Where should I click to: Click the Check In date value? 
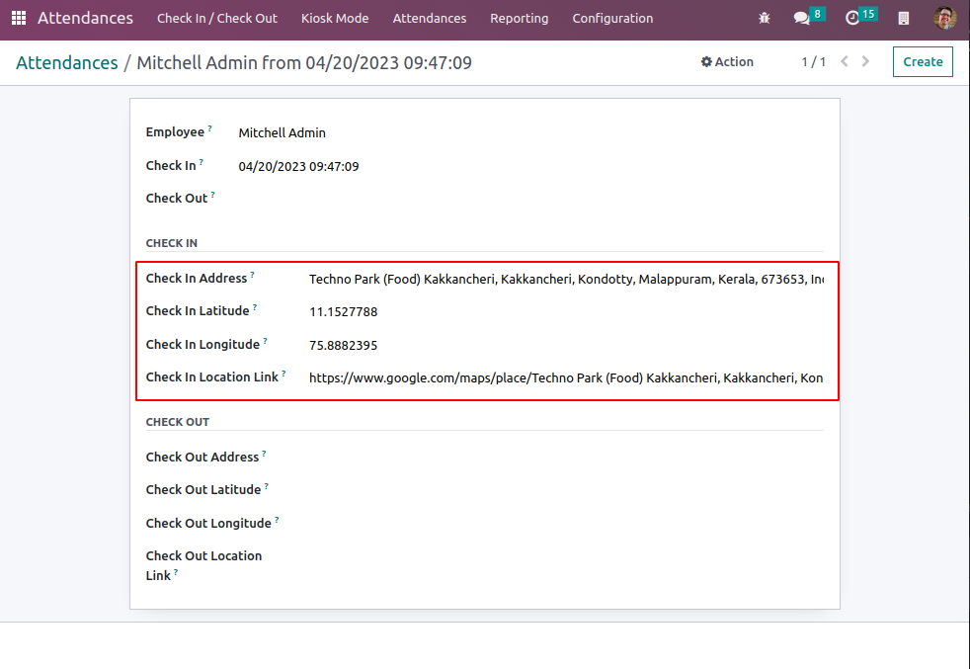pyautogui.click(x=298, y=166)
